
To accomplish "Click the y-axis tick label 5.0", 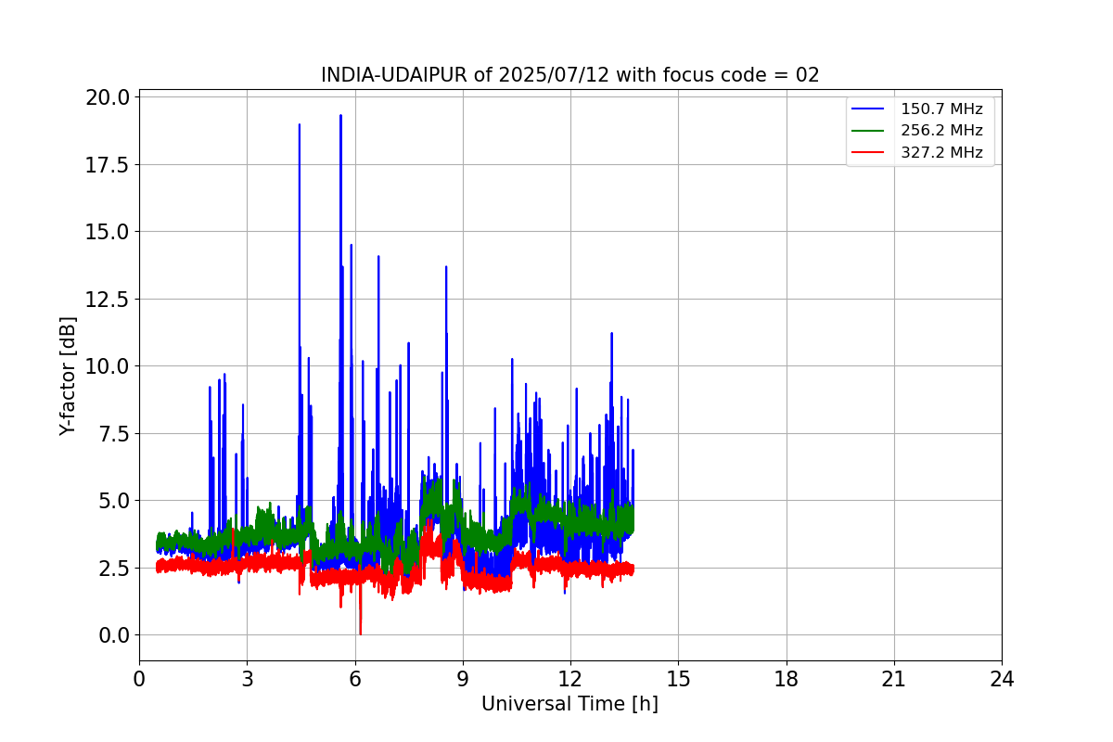I will tap(114, 501).
